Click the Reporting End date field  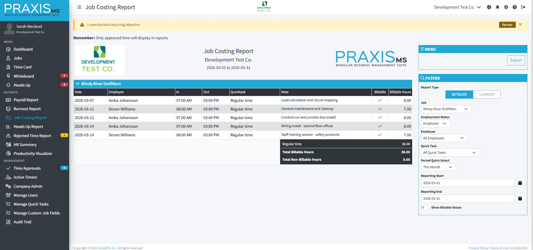click(x=468, y=199)
